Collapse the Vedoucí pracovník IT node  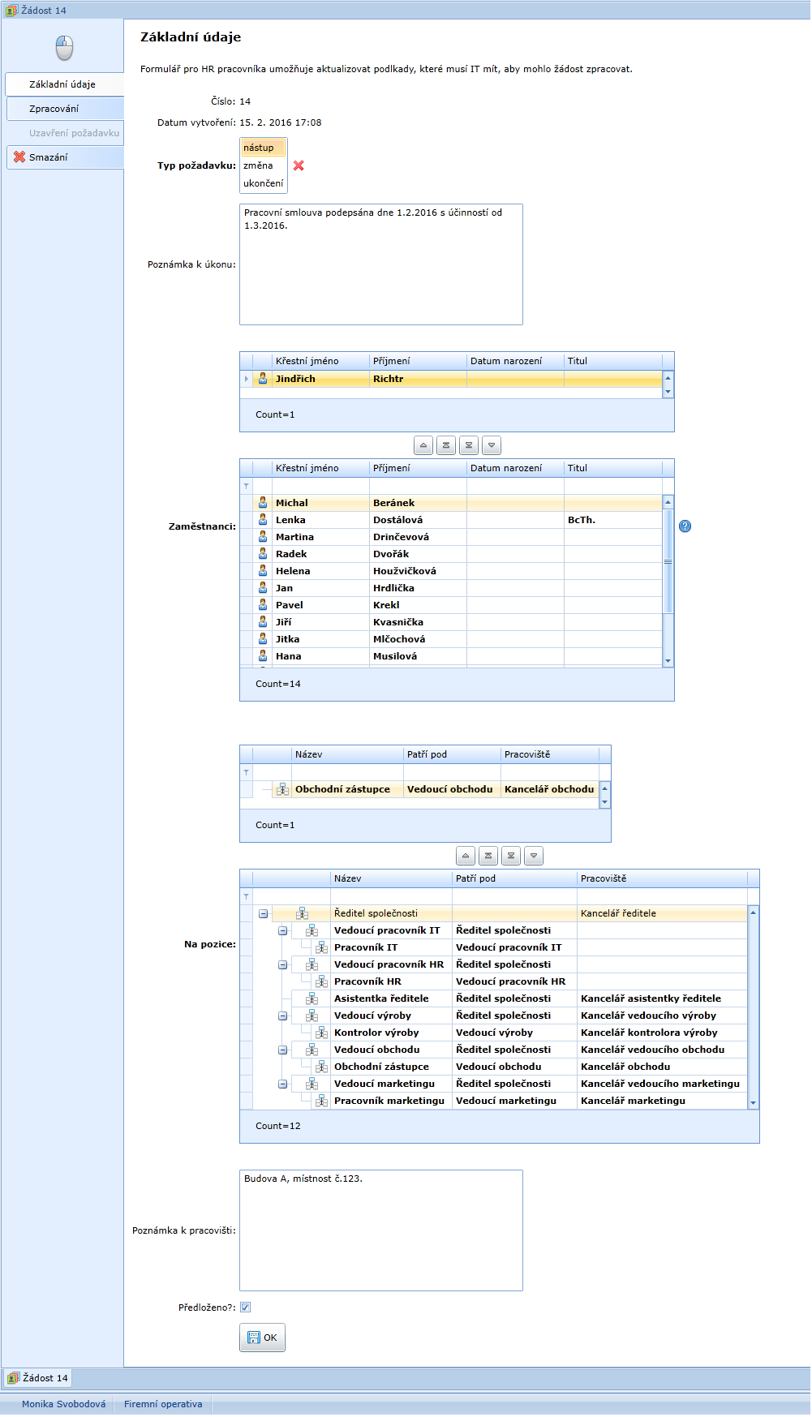283,930
